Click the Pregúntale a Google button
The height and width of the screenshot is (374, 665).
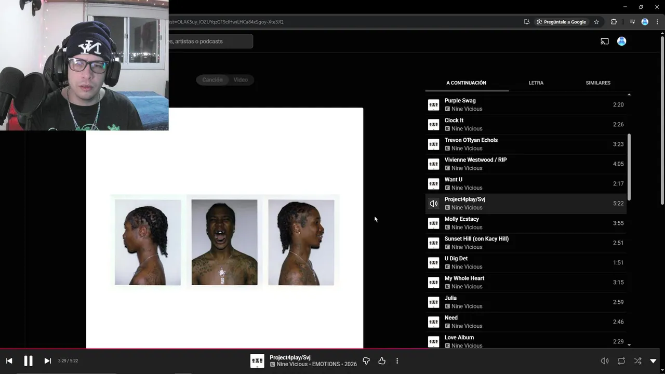(x=561, y=22)
